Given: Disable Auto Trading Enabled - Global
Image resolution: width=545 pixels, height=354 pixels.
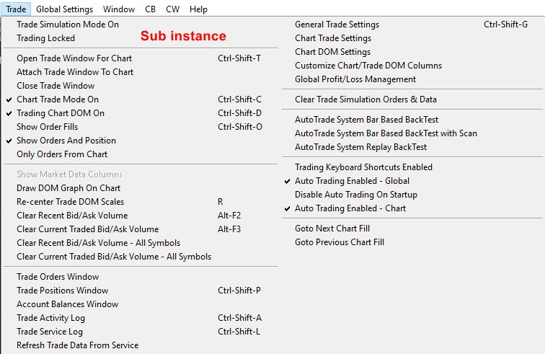Looking at the screenshot, I should [x=352, y=181].
